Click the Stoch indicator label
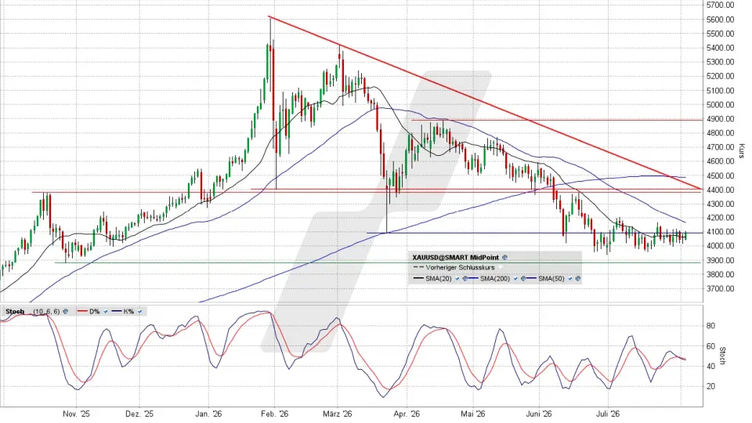Image resolution: width=752 pixels, height=423 pixels. (x=15, y=312)
